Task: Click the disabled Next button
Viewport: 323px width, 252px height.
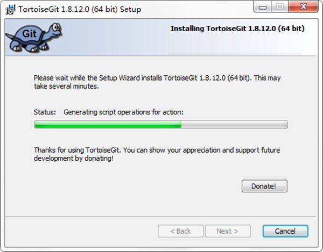Action: point(228,231)
